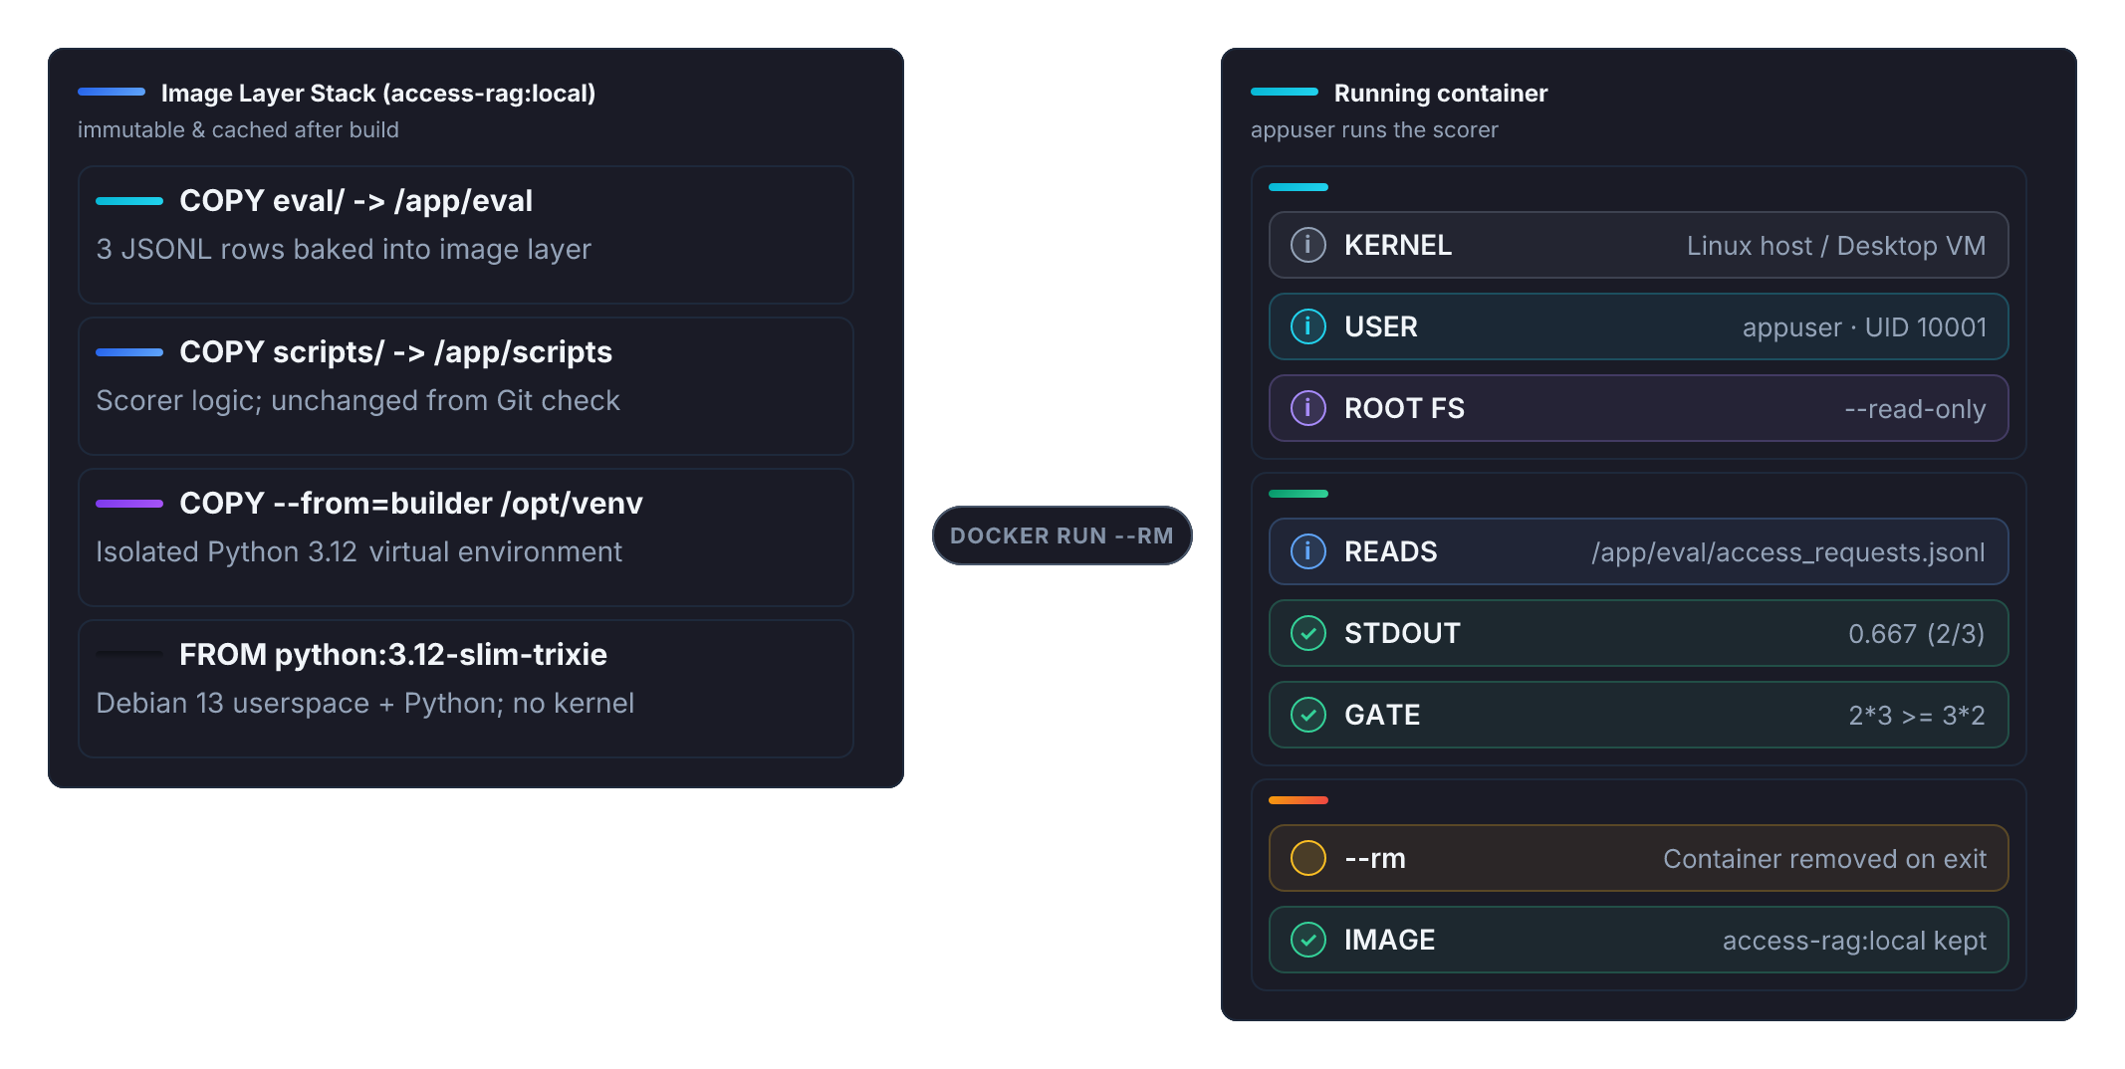Select the COPY --from=builder /opt/venv layer title
Viewport: 2125px width, 1069px height.
pyautogui.click(x=410, y=504)
